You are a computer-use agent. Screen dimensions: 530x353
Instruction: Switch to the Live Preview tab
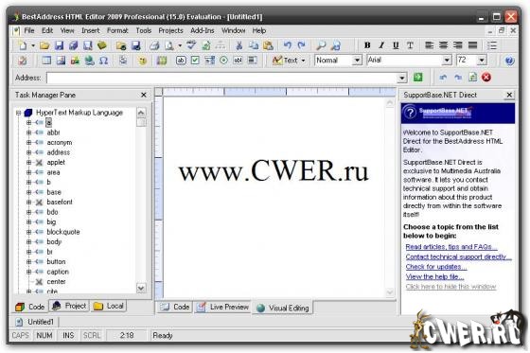223,307
